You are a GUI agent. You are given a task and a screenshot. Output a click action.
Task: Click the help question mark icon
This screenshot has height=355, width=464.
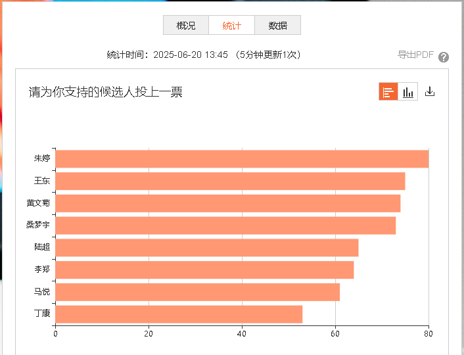[x=444, y=57]
